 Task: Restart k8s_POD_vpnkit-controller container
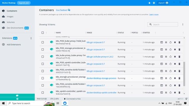tap(170, 64)
